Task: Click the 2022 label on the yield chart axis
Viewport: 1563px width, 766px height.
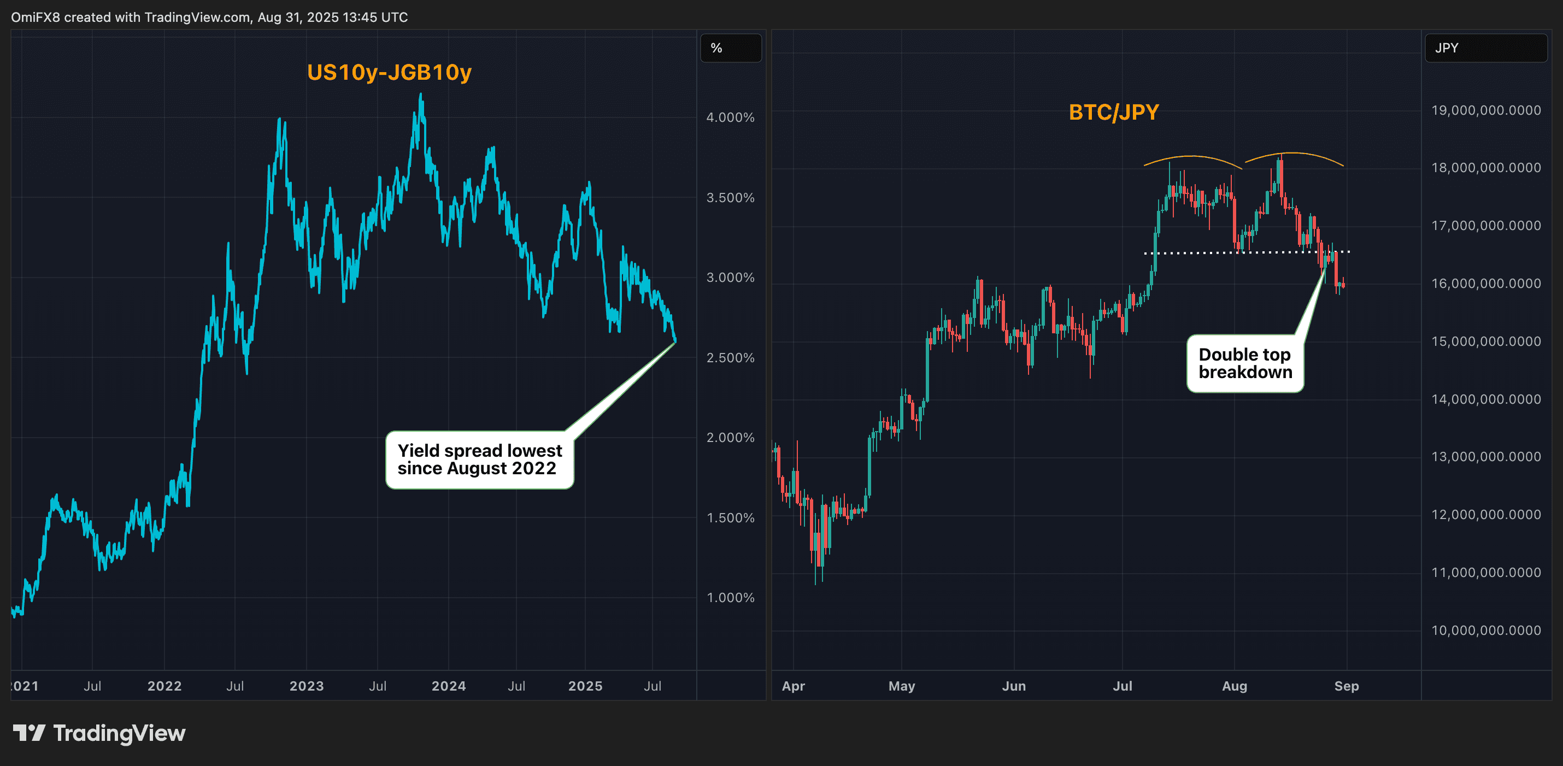Action: point(164,686)
